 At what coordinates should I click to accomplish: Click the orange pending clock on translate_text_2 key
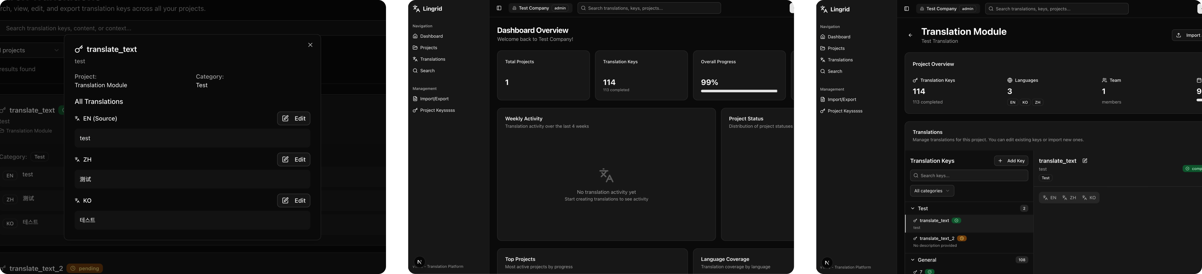pyautogui.click(x=962, y=239)
